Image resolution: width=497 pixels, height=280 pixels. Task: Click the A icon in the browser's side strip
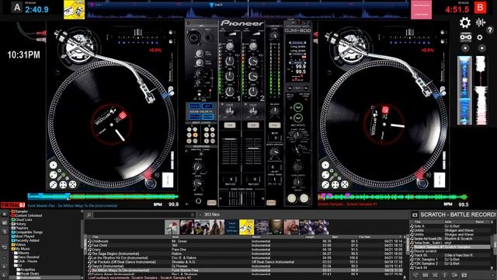[4, 275]
